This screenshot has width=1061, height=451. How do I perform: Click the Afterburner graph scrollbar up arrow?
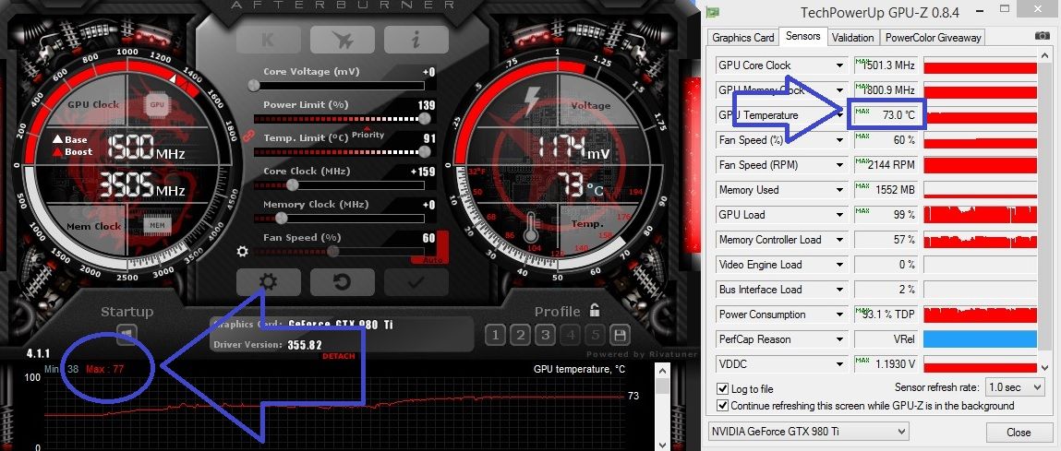click(661, 371)
